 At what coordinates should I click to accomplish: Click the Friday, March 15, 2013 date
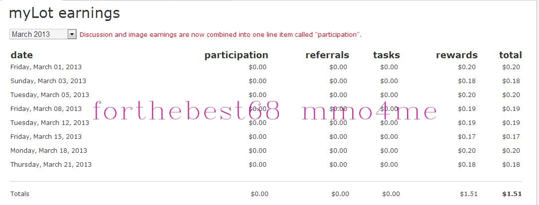click(46, 137)
